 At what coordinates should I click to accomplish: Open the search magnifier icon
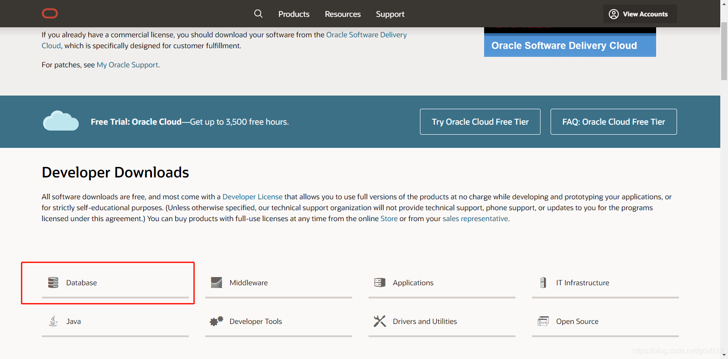(258, 14)
